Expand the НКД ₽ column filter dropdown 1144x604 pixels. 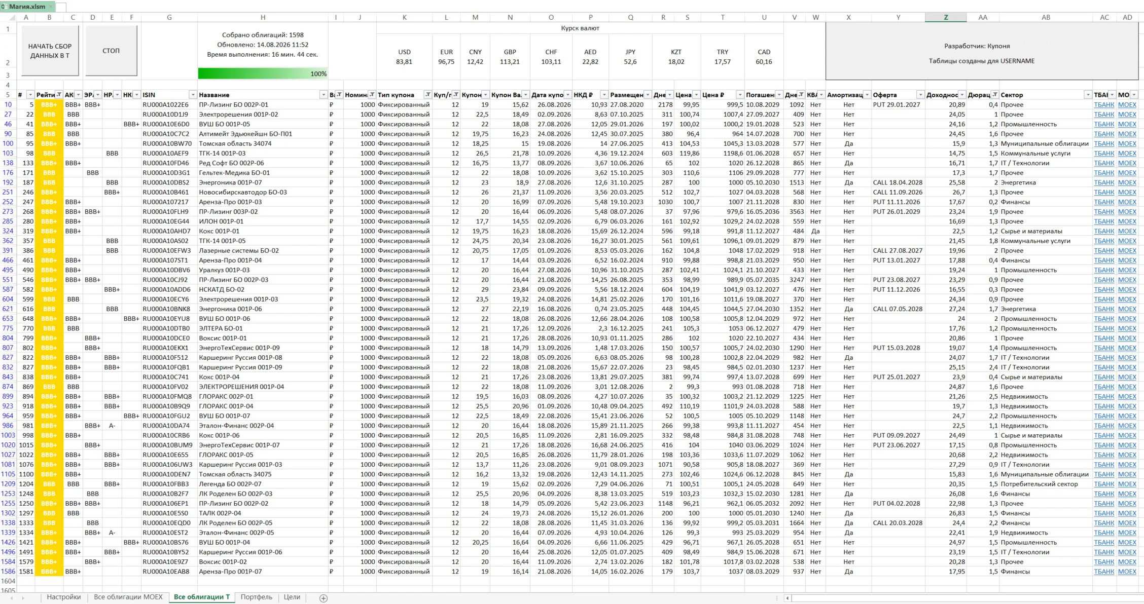(x=604, y=95)
